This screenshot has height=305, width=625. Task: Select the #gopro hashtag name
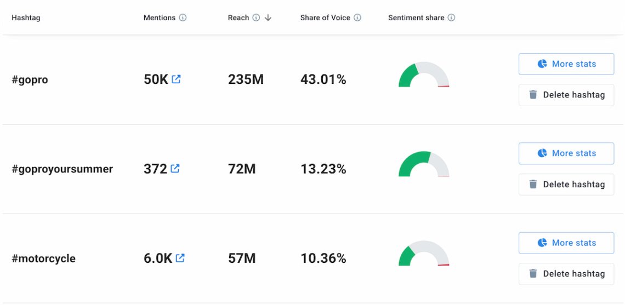[30, 79]
